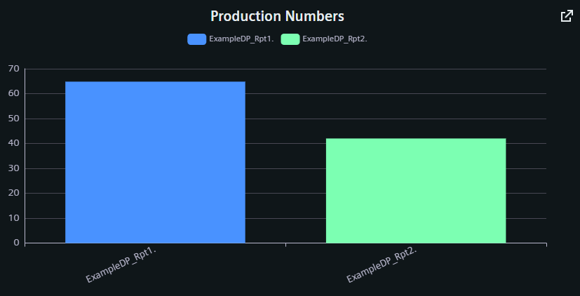The height and width of the screenshot is (296, 580).
Task: Open the chart in a new window
Action: point(567,16)
